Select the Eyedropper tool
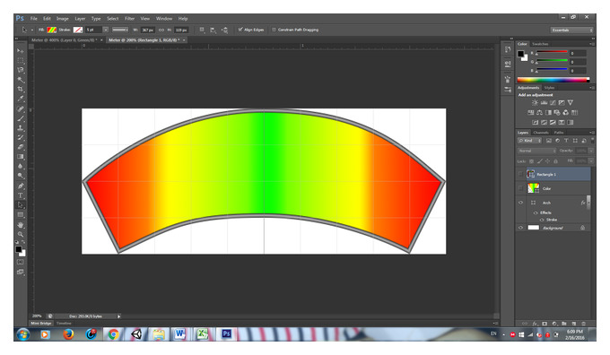 coord(21,99)
